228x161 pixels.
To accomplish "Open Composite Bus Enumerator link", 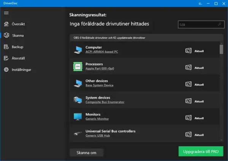I will coord(105,102).
